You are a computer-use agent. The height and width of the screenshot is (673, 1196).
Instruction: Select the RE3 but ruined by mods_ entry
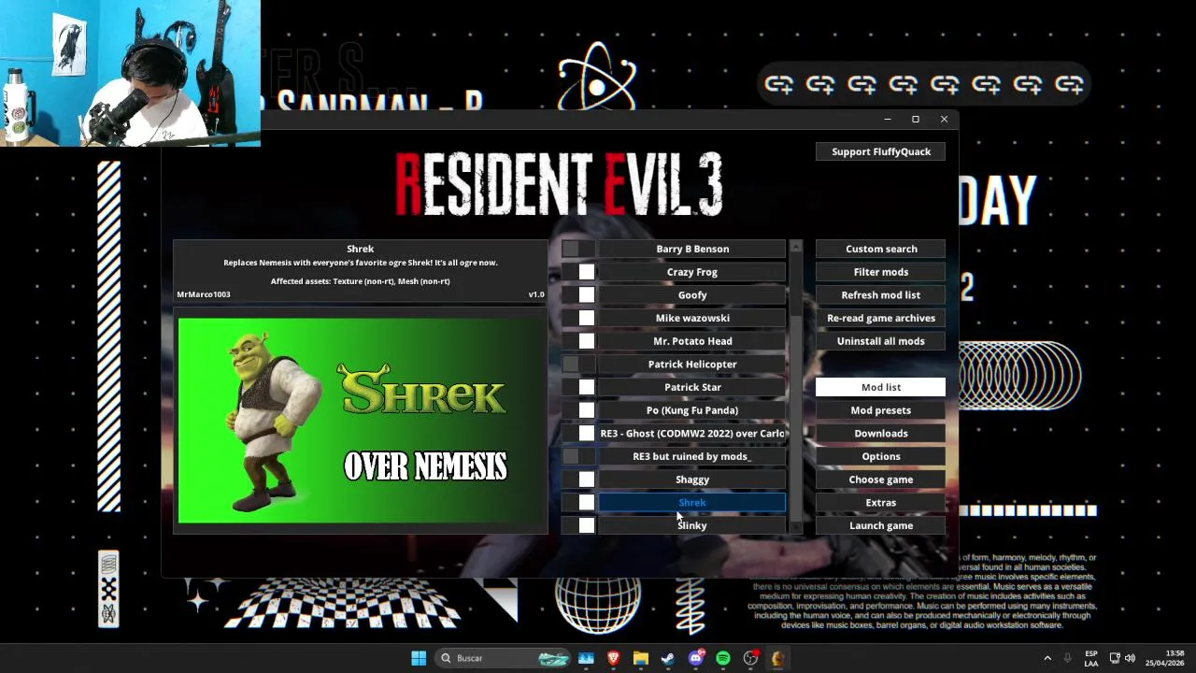tap(692, 456)
